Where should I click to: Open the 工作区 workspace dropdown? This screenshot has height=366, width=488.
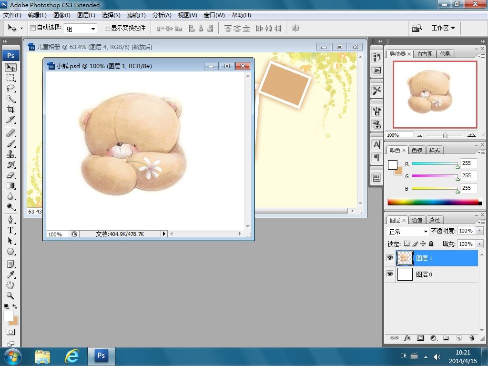click(443, 28)
